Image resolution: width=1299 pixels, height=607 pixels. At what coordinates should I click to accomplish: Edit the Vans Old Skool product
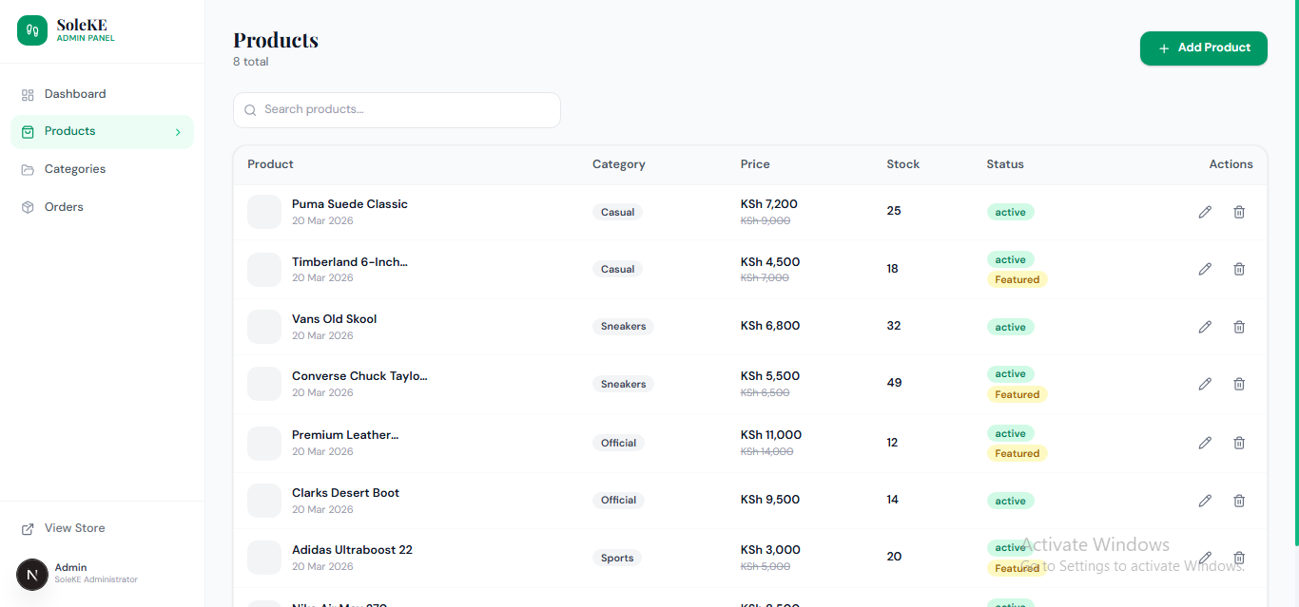point(1205,327)
